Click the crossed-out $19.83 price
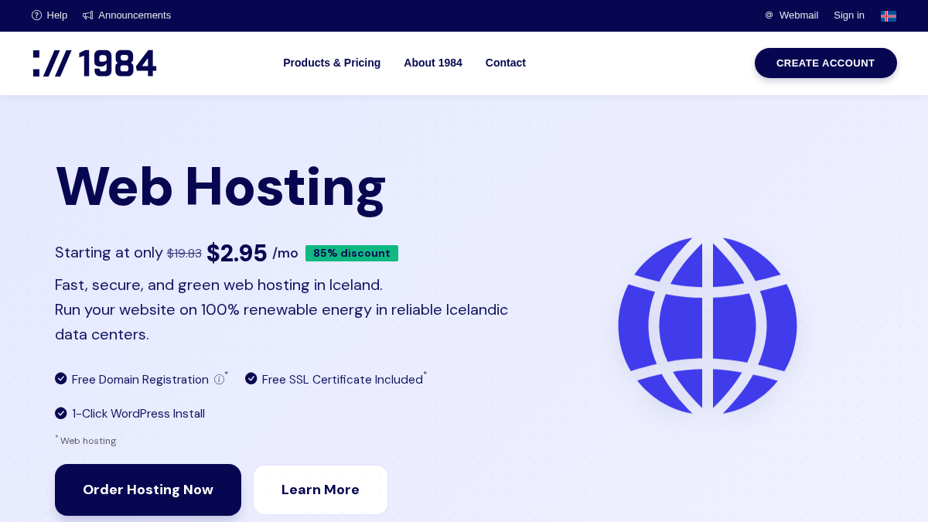The height and width of the screenshot is (522, 928). pos(184,254)
